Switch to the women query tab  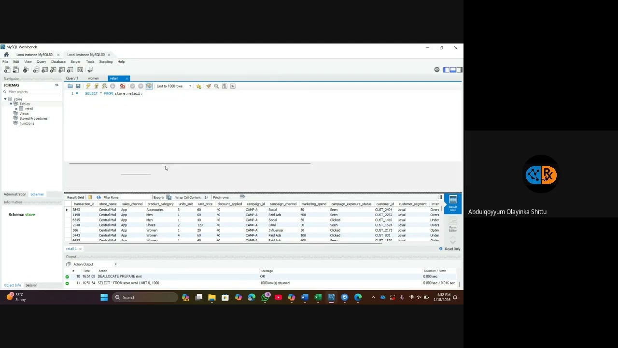93,78
